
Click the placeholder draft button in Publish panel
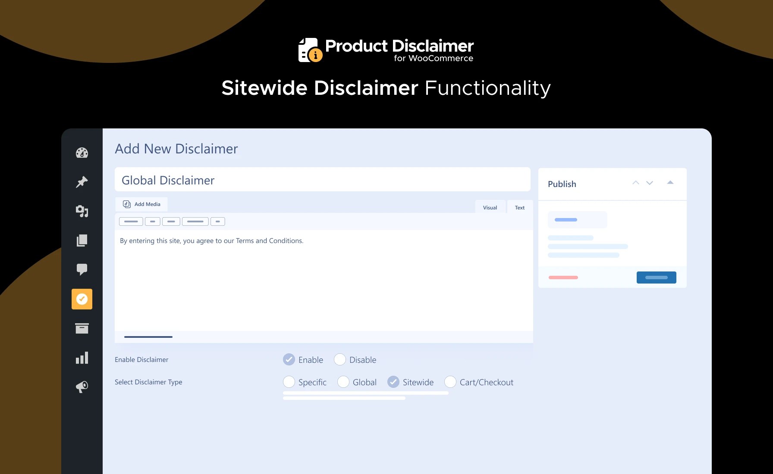click(x=578, y=220)
